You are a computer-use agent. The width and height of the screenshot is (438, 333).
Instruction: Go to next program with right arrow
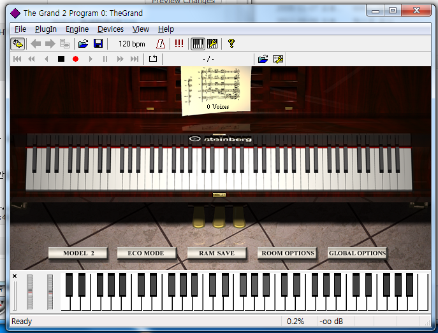[50, 44]
